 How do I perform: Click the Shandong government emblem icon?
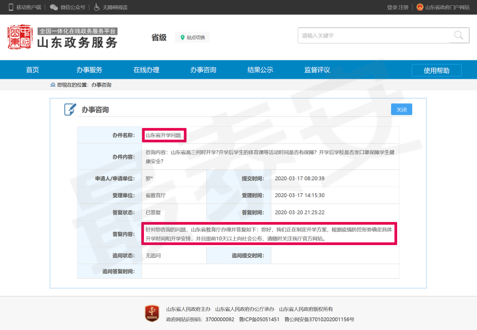[420, 7]
